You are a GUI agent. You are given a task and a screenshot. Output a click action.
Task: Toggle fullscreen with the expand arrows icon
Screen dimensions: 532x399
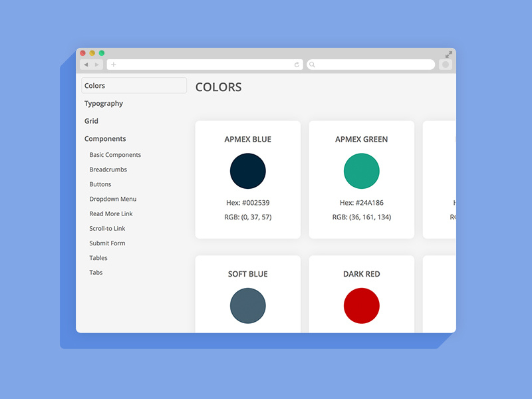448,55
